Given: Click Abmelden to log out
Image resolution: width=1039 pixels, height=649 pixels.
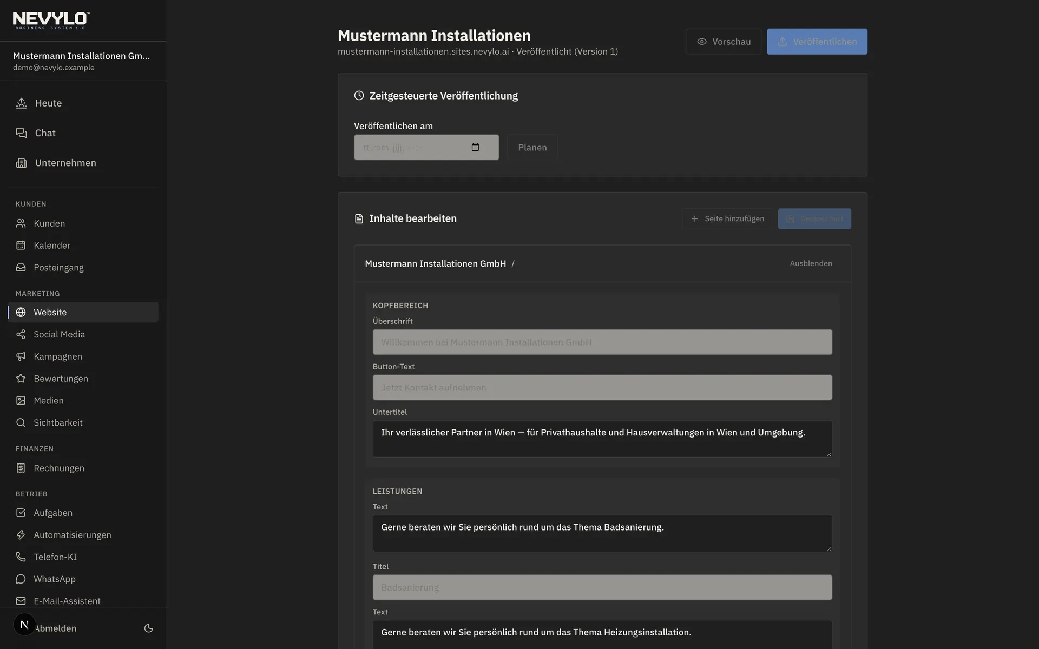Looking at the screenshot, I should (55, 628).
